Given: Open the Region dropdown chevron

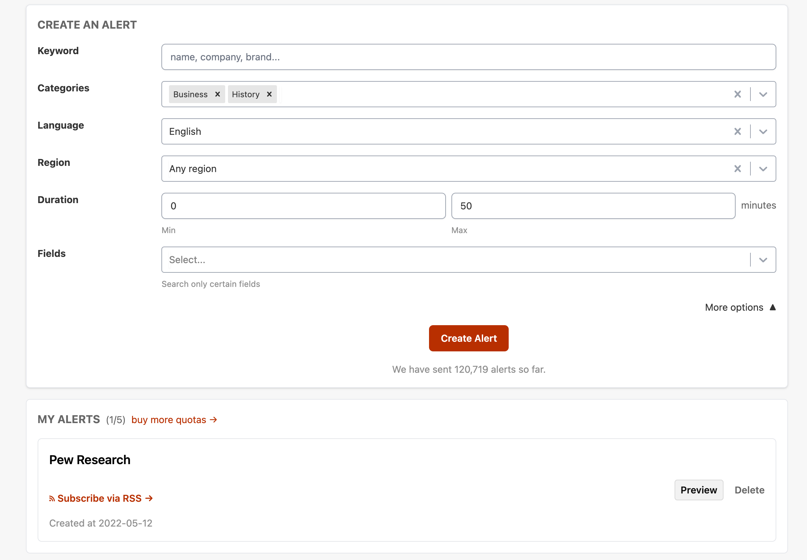Looking at the screenshot, I should [763, 169].
